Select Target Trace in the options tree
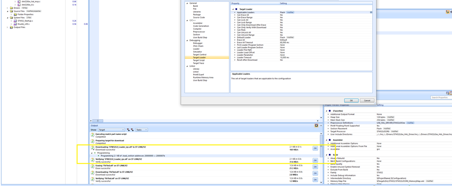The height and width of the screenshot is (186, 452). point(199,63)
